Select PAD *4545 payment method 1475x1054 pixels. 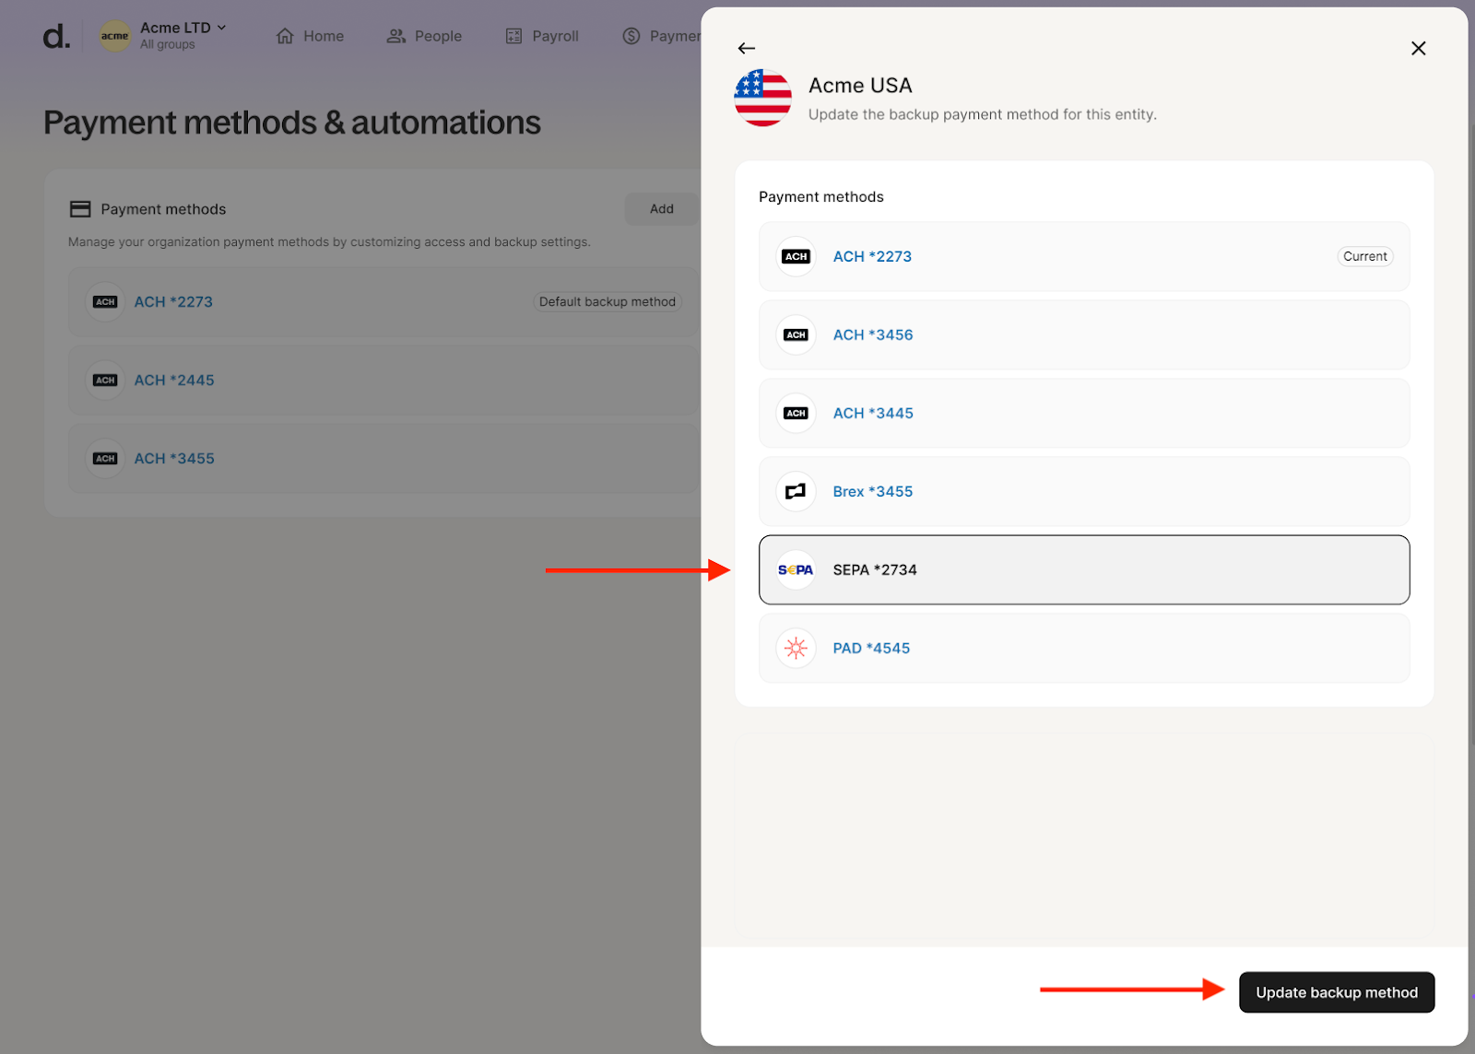coord(1083,649)
